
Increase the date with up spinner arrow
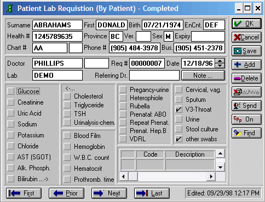click(220, 61)
